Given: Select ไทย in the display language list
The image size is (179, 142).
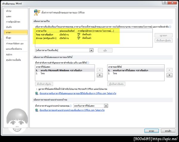Looking at the screenshot, I should pyautogui.click(x=65, y=73).
